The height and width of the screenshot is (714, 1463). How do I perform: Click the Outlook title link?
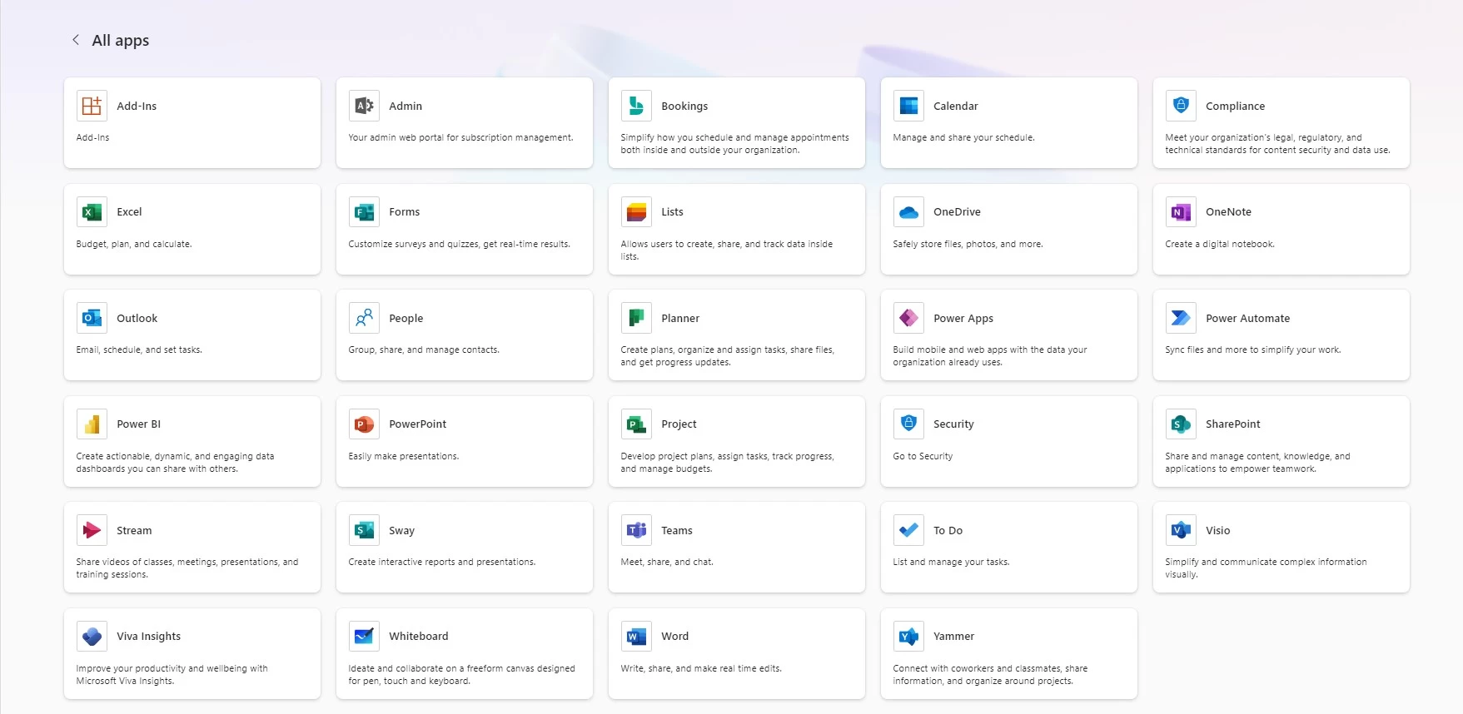click(x=137, y=319)
